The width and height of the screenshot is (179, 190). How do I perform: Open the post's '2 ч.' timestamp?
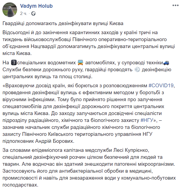coord(23,13)
